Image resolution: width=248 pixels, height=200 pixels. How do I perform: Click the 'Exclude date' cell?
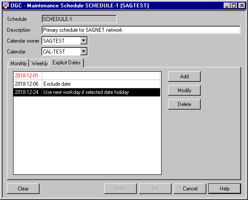pos(101,84)
